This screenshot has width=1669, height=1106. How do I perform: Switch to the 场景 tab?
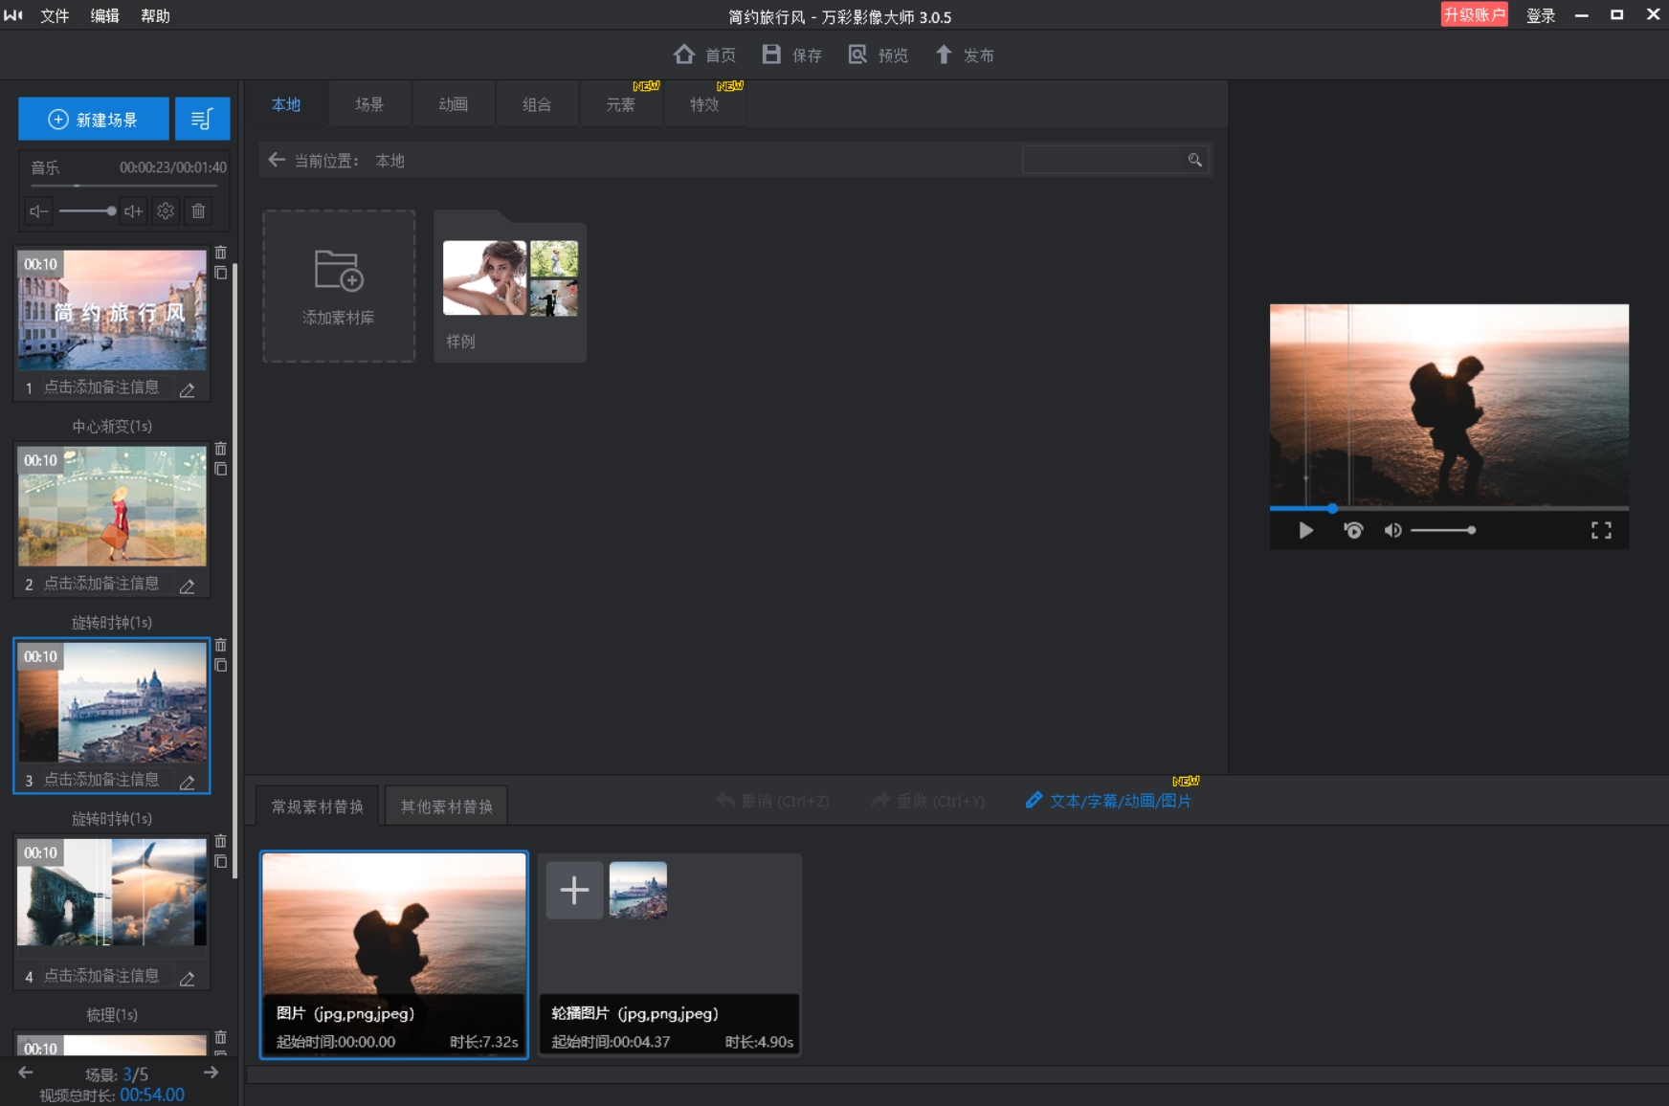[x=369, y=104]
